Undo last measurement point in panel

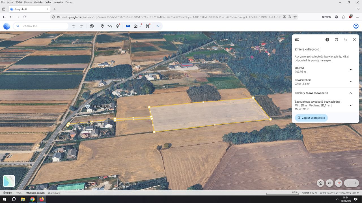click(x=345, y=40)
